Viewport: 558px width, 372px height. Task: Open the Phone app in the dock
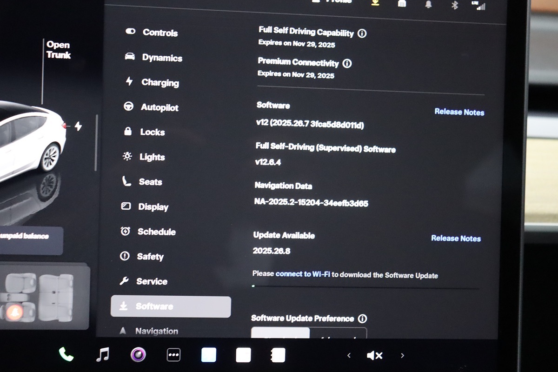(x=66, y=355)
